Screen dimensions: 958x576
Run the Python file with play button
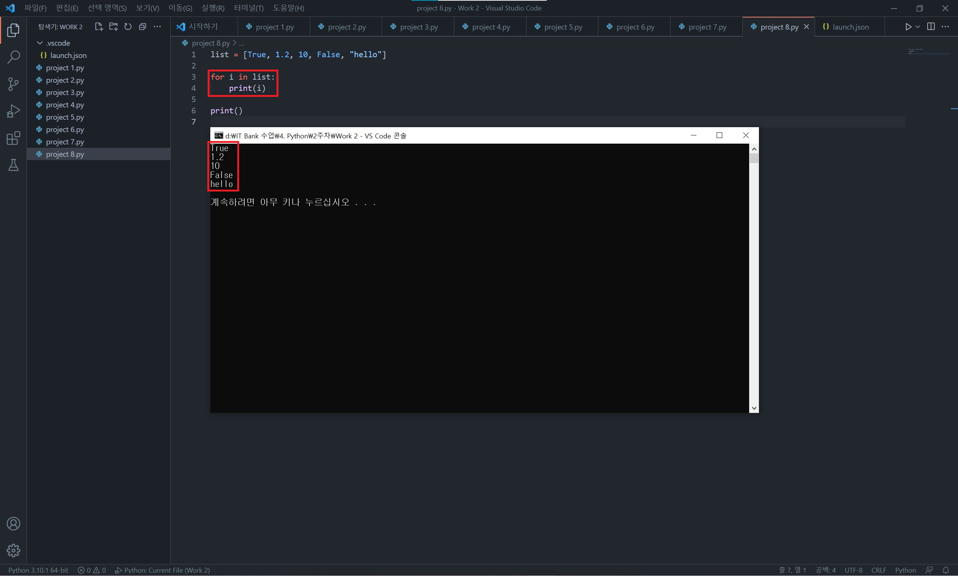(x=908, y=27)
